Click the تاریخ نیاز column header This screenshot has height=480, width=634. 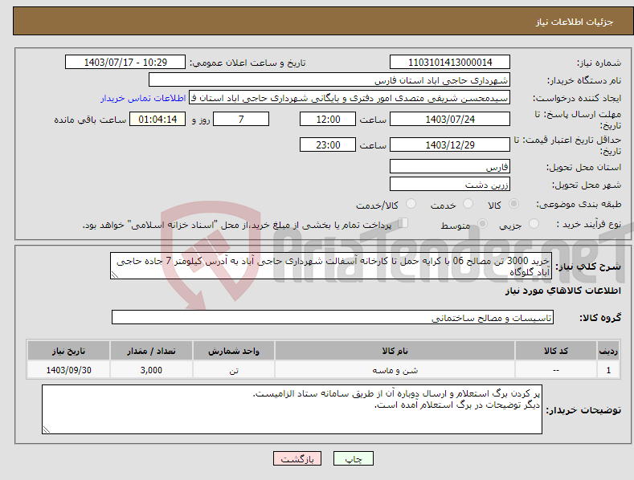click(69, 351)
